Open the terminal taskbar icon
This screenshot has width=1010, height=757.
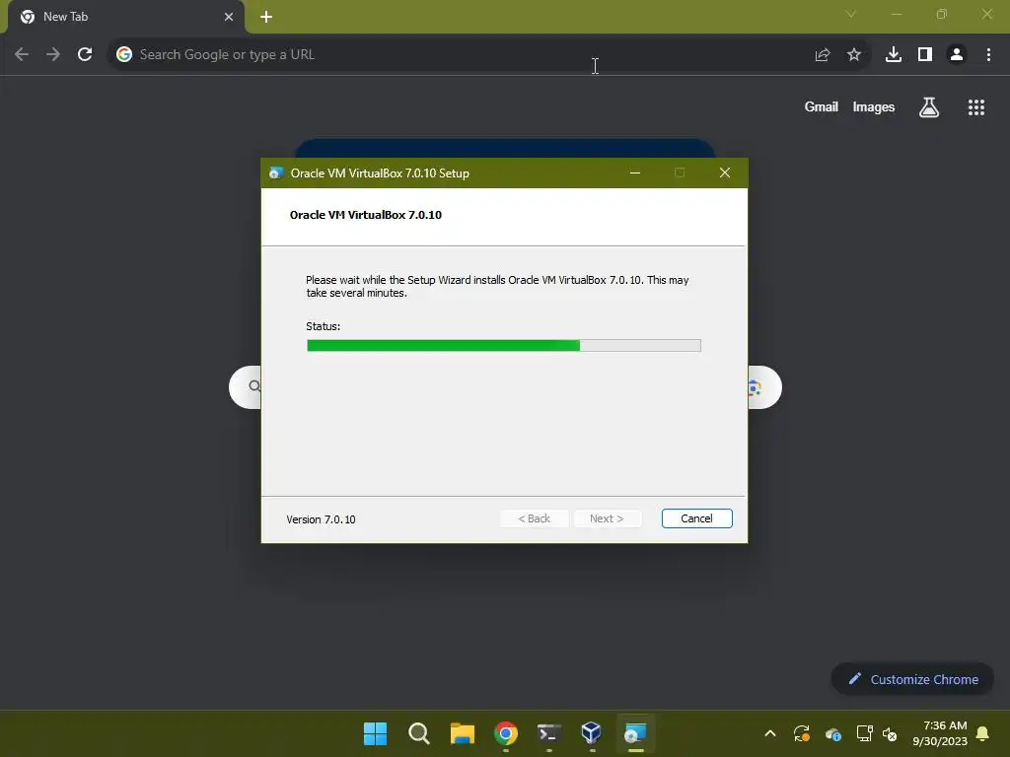(548, 733)
